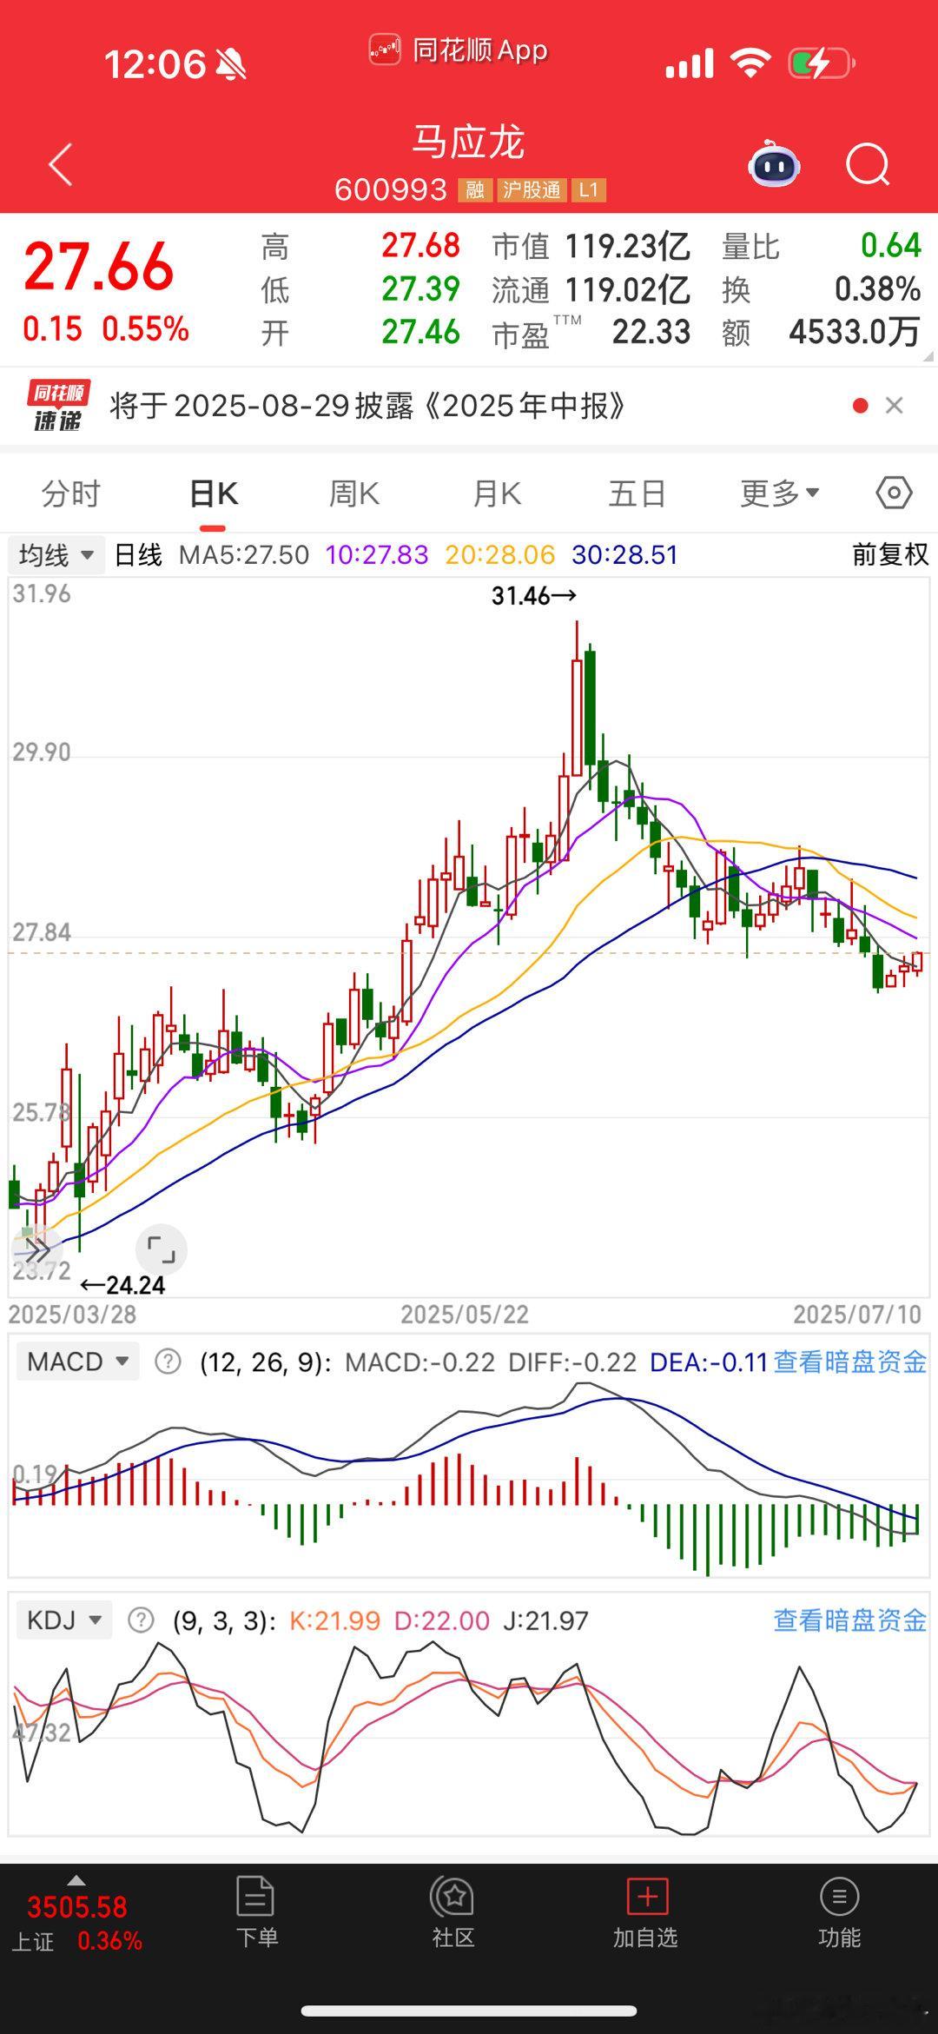Open the 更多 period dropdown

(x=780, y=493)
